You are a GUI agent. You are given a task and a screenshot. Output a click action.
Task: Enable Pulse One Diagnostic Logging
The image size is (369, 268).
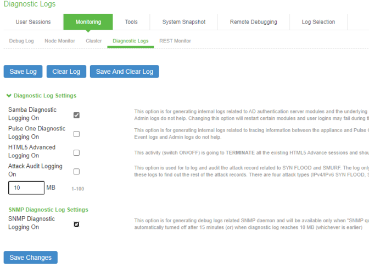tap(76, 134)
